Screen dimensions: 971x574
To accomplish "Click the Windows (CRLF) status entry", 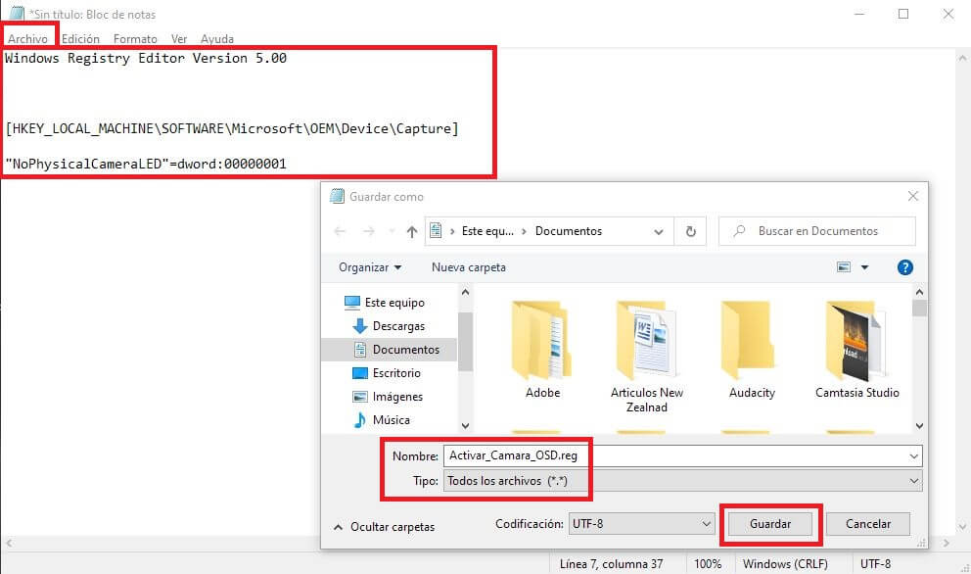I will pos(785,564).
